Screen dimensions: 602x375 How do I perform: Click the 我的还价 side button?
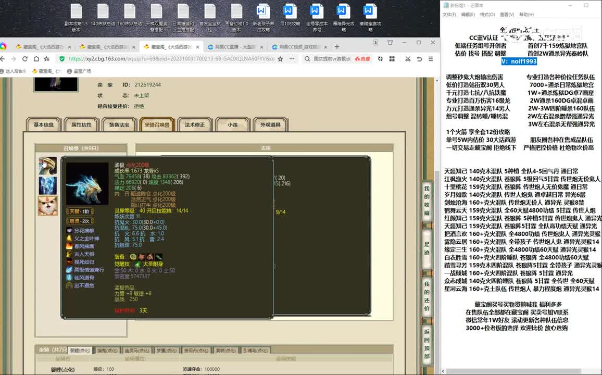tap(427, 296)
